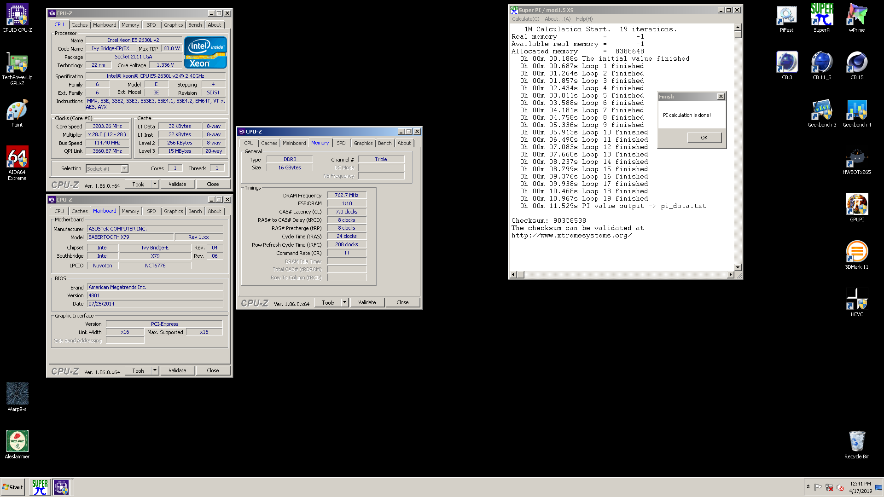The height and width of the screenshot is (497, 884).
Task: Click OK in the Finish dialog
Action: 704,138
